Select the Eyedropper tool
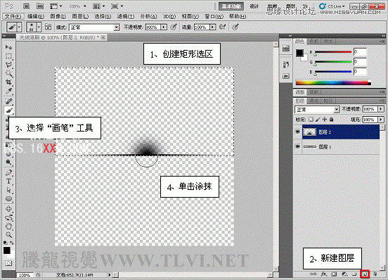This screenshot has width=388, height=280. click(x=8, y=91)
